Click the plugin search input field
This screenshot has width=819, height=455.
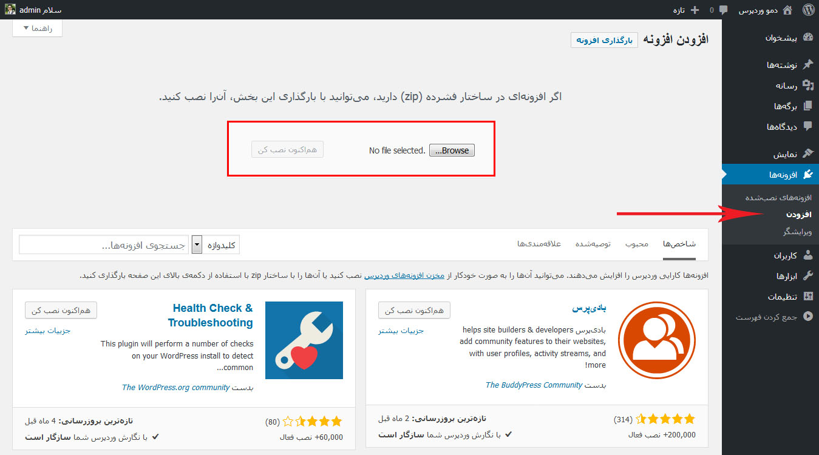click(x=104, y=244)
